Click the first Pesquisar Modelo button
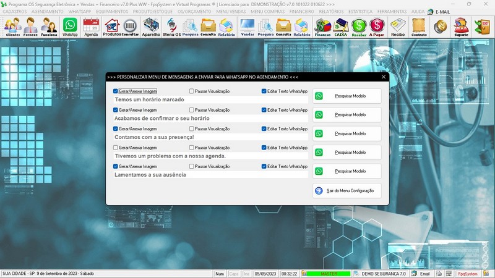Screen dimensions: 495x278 [x=347, y=96]
